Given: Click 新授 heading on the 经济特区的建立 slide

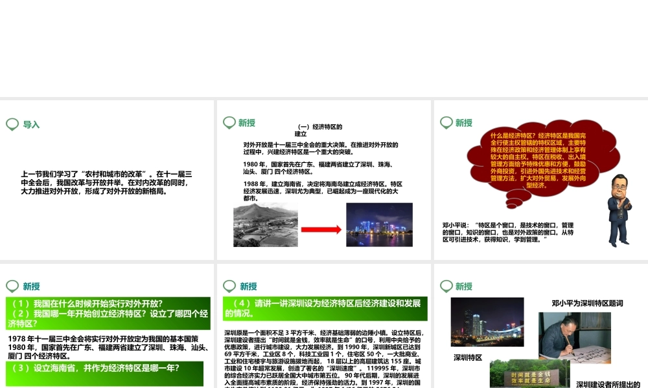Looking at the screenshot, I should click(247, 123).
